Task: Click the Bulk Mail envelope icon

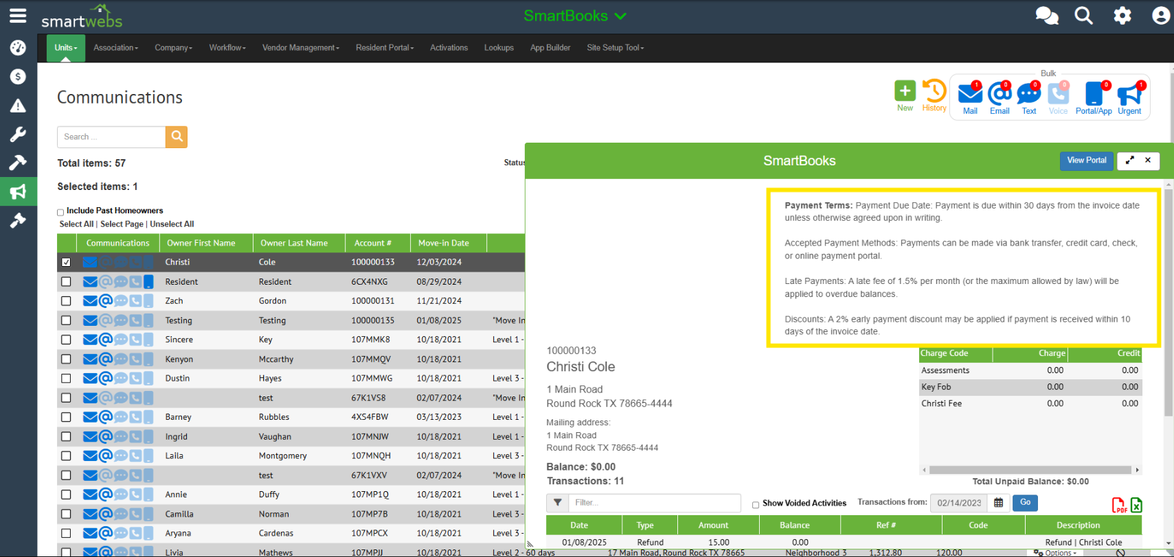Action: tap(970, 94)
